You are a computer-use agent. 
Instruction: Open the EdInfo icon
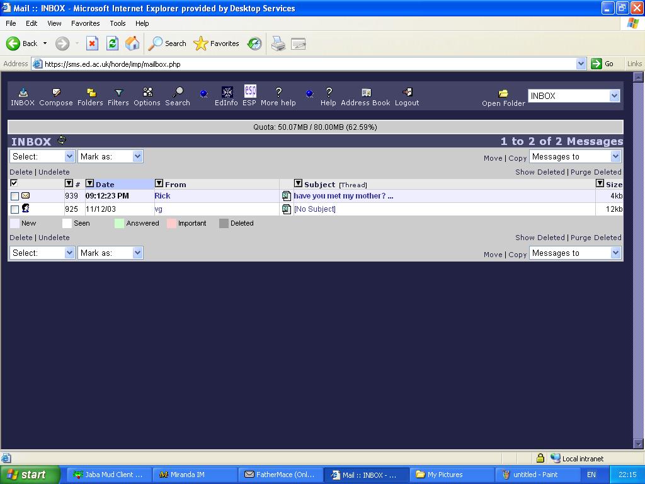pyautogui.click(x=227, y=91)
